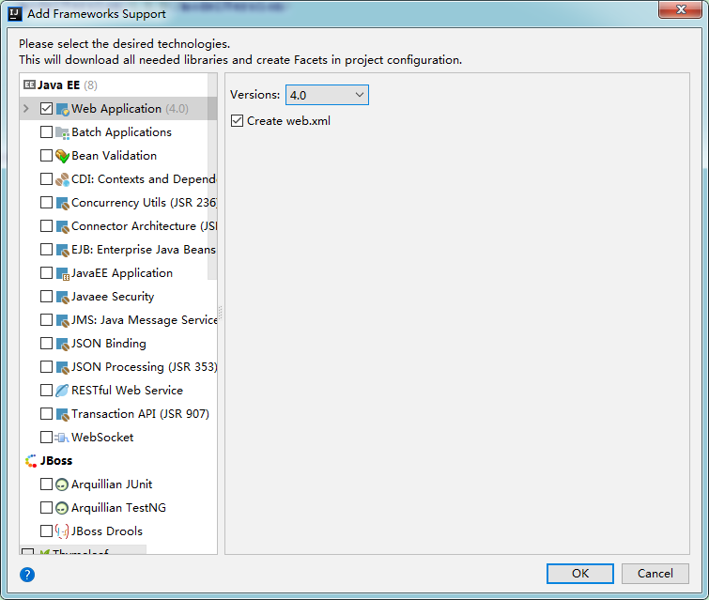Select the JBoss Drools label text
709x600 pixels.
pos(107,531)
